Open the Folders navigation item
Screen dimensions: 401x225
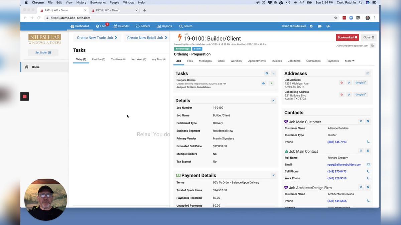(143, 26)
